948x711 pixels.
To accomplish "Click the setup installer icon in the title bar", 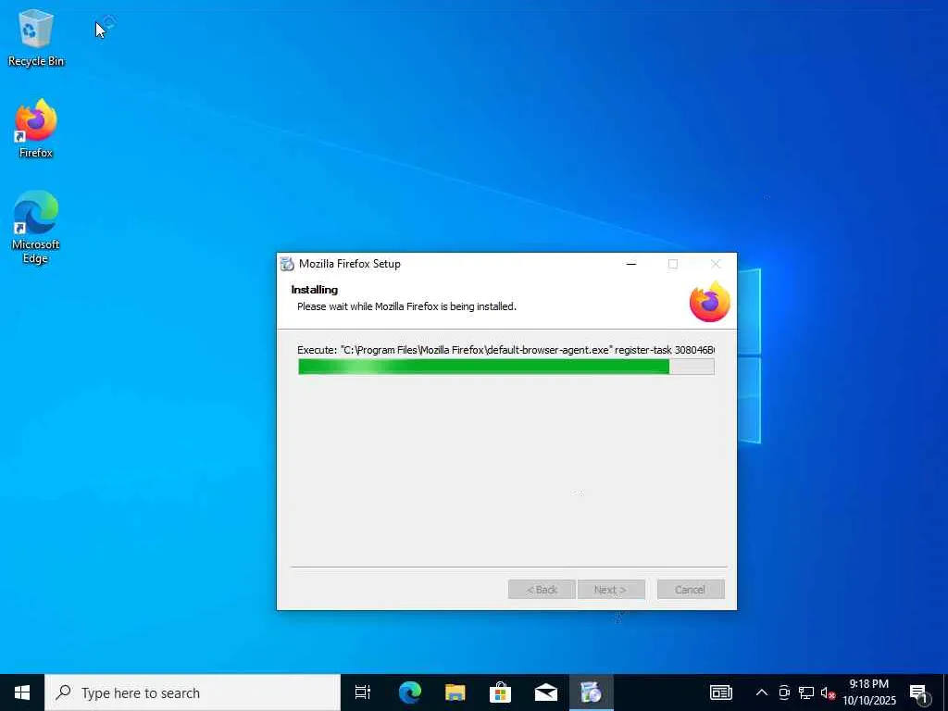I will pyautogui.click(x=287, y=264).
